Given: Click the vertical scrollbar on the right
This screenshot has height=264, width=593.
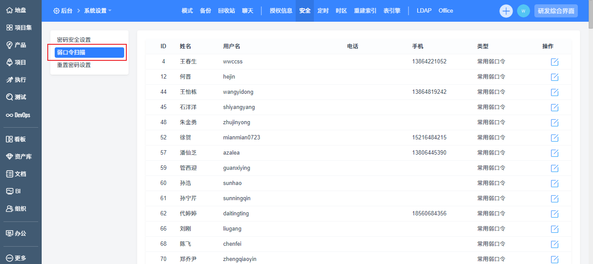Looking at the screenshot, I should click(590, 130).
